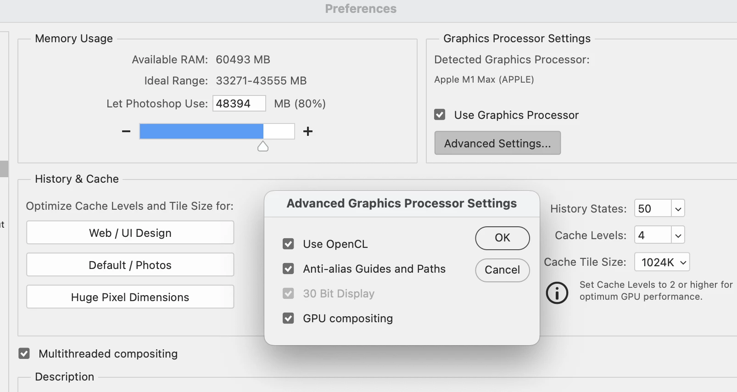Click the plus icon to increase memory

tap(308, 131)
